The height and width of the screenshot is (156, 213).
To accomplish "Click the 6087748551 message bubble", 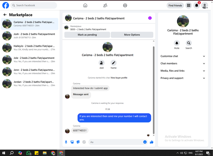I will tap(80, 131).
